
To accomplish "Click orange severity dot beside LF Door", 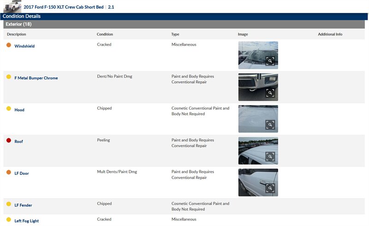I will tap(9, 172).
